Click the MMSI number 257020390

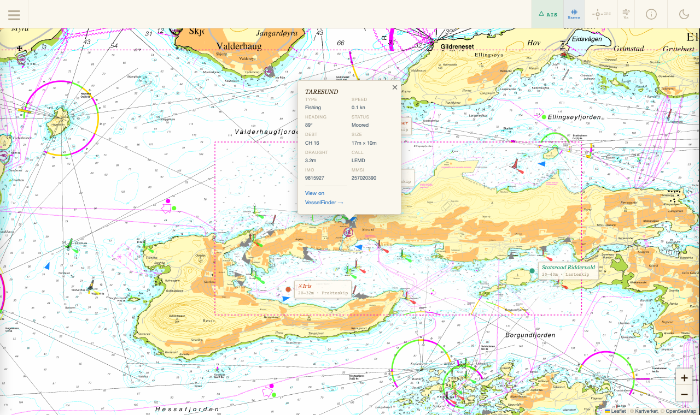click(364, 178)
